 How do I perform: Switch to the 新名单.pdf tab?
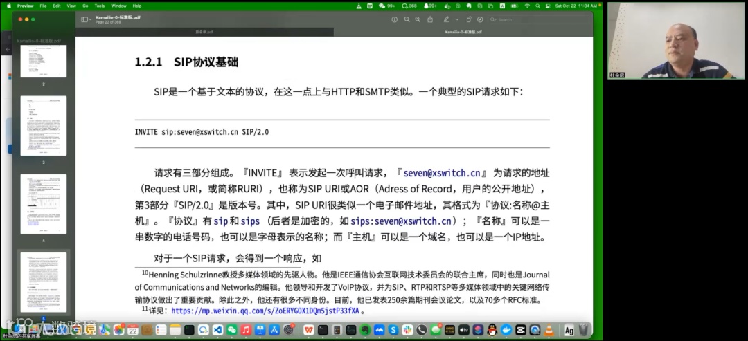point(204,32)
